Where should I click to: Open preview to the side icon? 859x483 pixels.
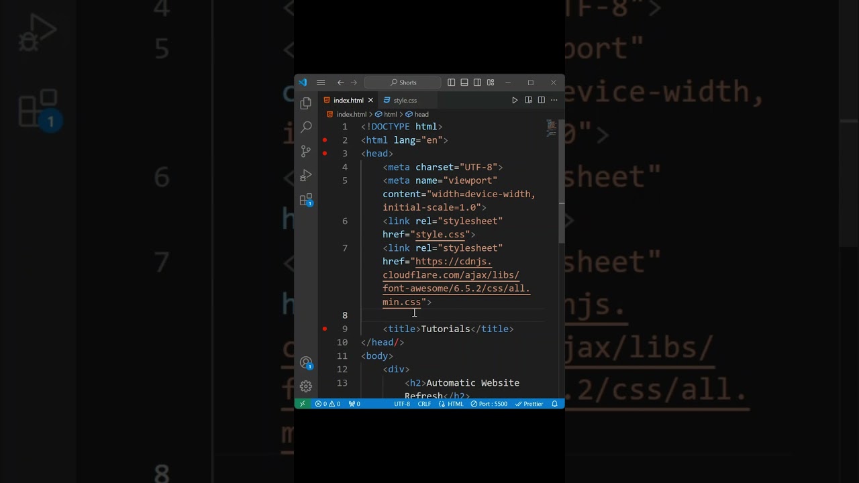[x=529, y=100]
